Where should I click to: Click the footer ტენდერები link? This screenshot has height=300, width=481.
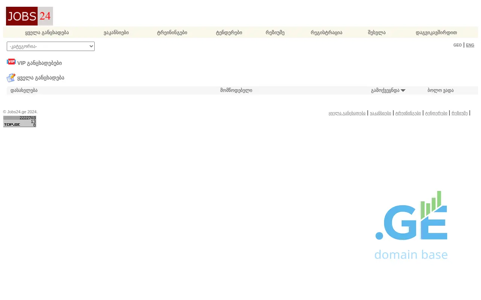point(436,113)
